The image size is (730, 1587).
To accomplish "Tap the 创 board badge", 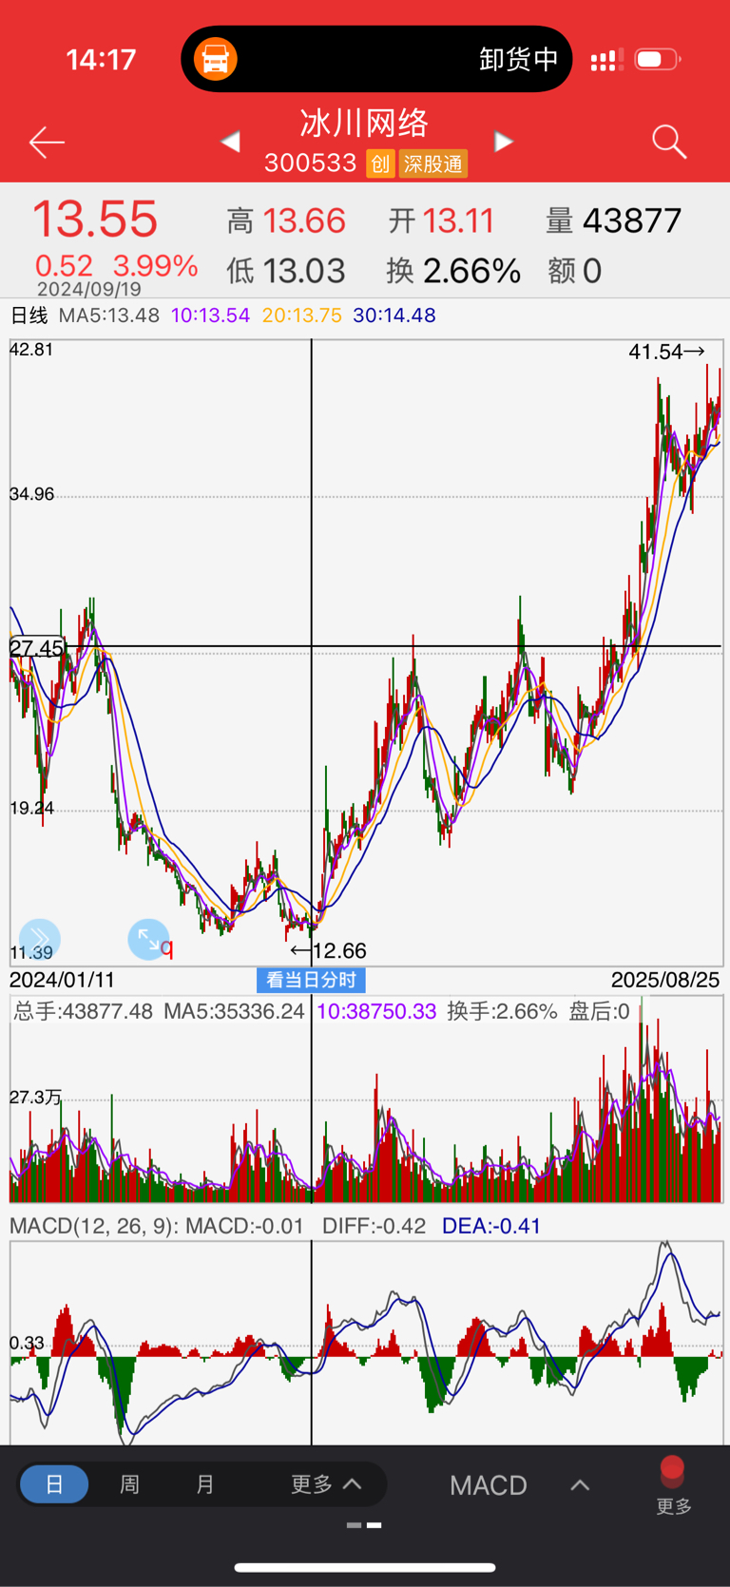I will point(380,163).
